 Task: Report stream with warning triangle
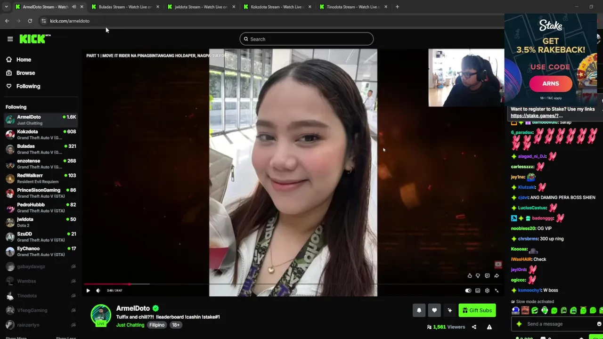(489, 327)
